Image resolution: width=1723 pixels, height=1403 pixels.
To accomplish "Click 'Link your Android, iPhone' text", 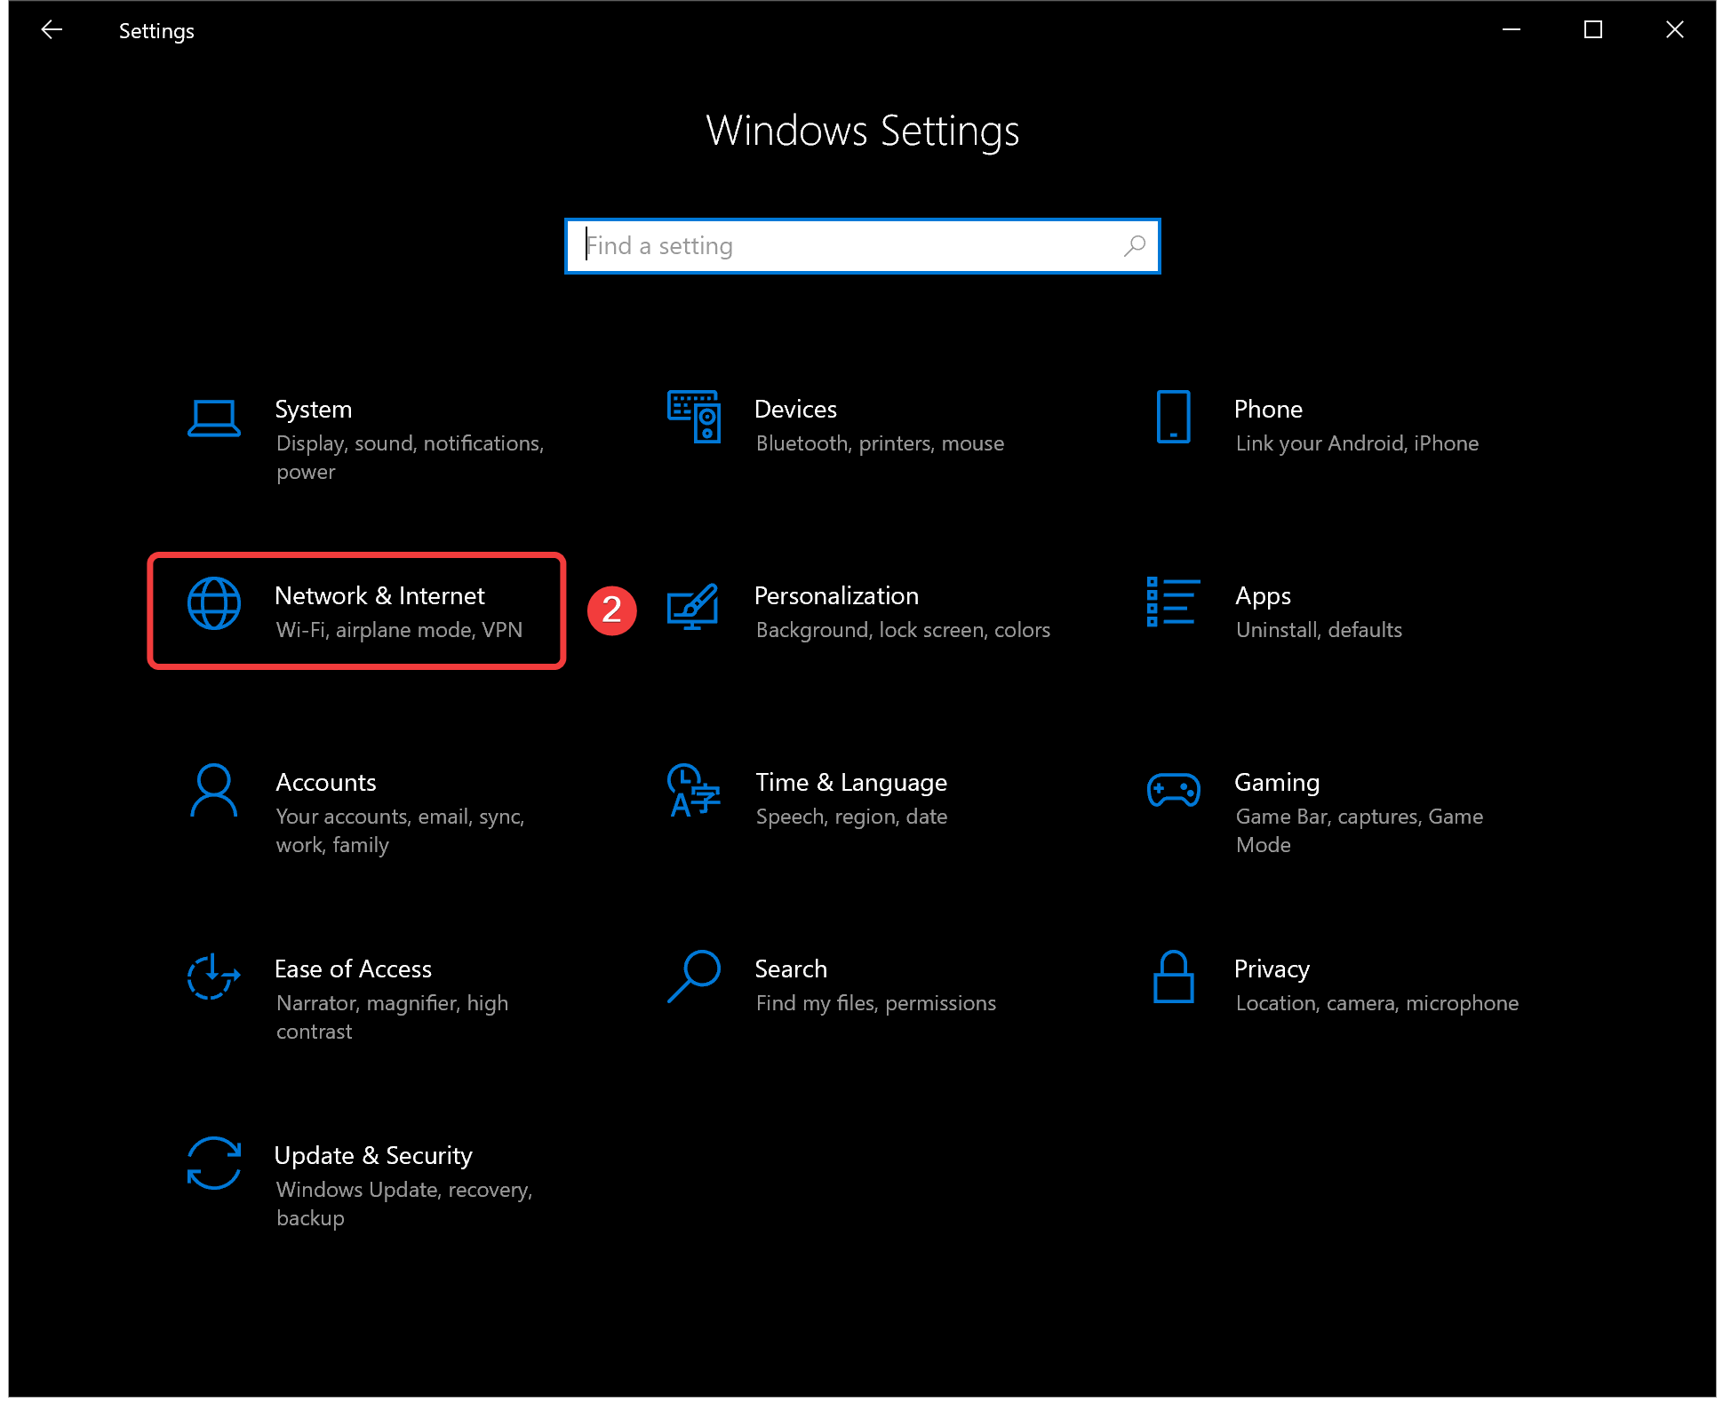I will click(x=1357, y=444).
